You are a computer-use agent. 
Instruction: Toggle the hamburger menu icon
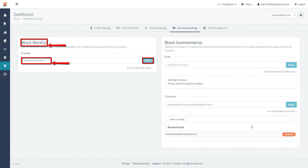click(17, 4)
